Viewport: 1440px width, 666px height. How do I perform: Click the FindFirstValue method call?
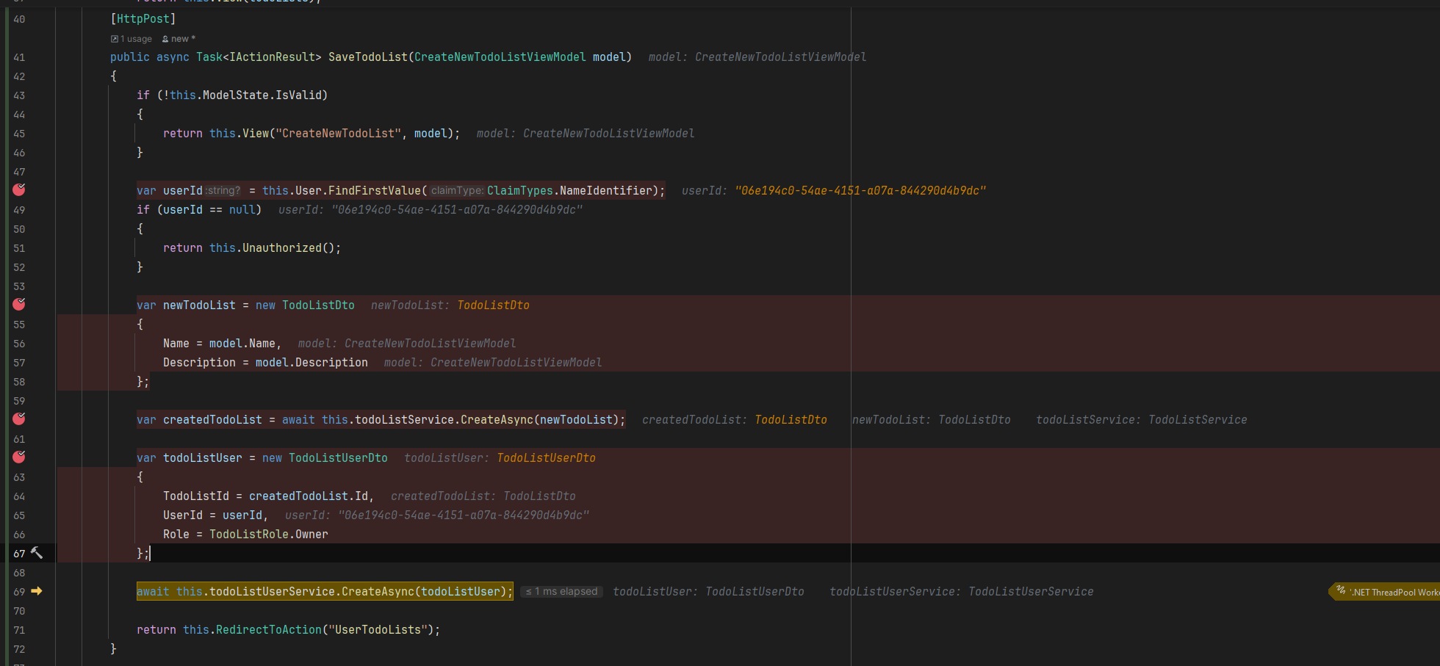(x=375, y=191)
